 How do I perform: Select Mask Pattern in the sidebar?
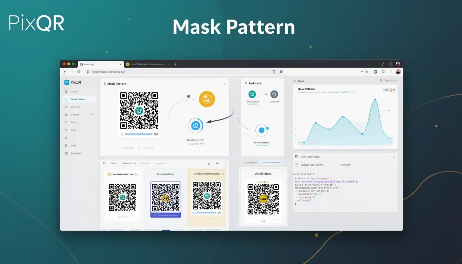pyautogui.click(x=80, y=99)
